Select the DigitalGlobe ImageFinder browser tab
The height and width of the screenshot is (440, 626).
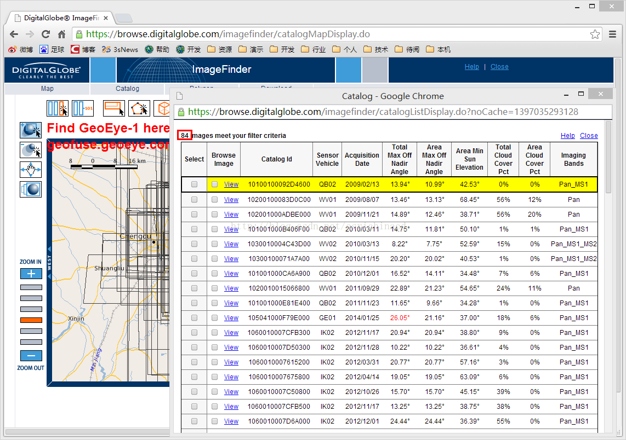(x=62, y=18)
